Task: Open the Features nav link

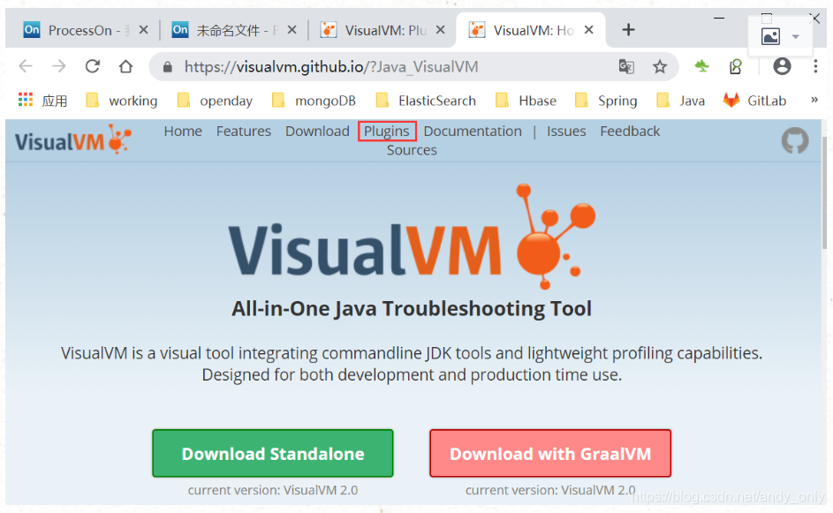Action: click(x=243, y=132)
